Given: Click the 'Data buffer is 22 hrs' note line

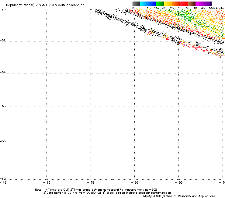Looking at the screenshot, I should [107, 193].
